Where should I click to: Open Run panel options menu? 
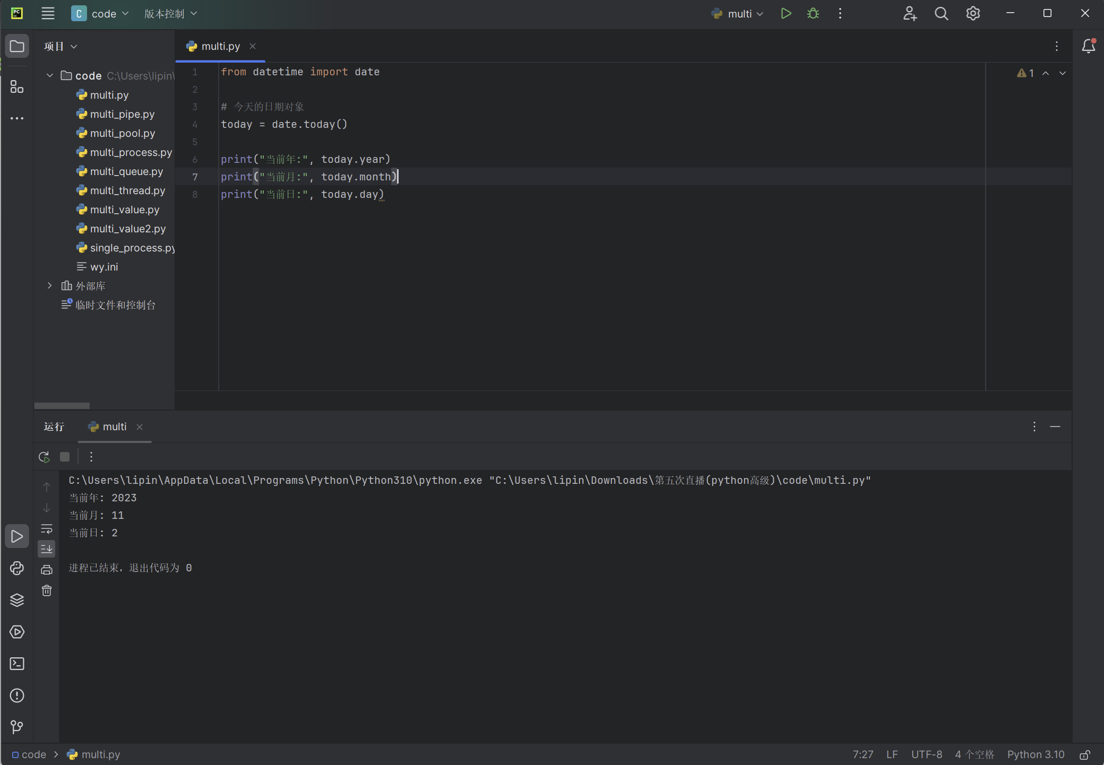click(1034, 427)
